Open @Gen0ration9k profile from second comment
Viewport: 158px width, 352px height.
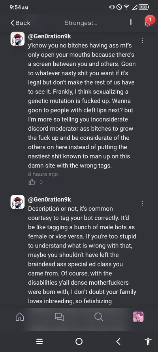click(49, 199)
